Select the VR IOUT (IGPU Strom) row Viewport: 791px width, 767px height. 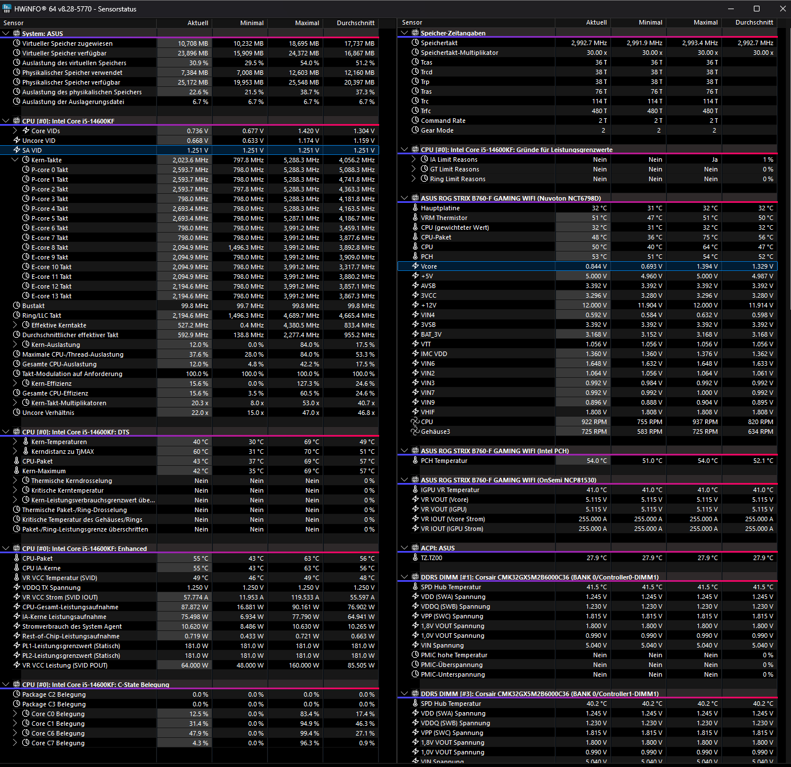pos(587,529)
